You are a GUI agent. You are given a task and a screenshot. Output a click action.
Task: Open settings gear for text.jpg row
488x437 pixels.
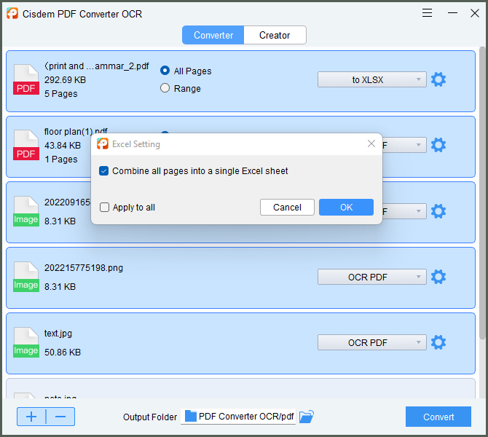(x=438, y=342)
